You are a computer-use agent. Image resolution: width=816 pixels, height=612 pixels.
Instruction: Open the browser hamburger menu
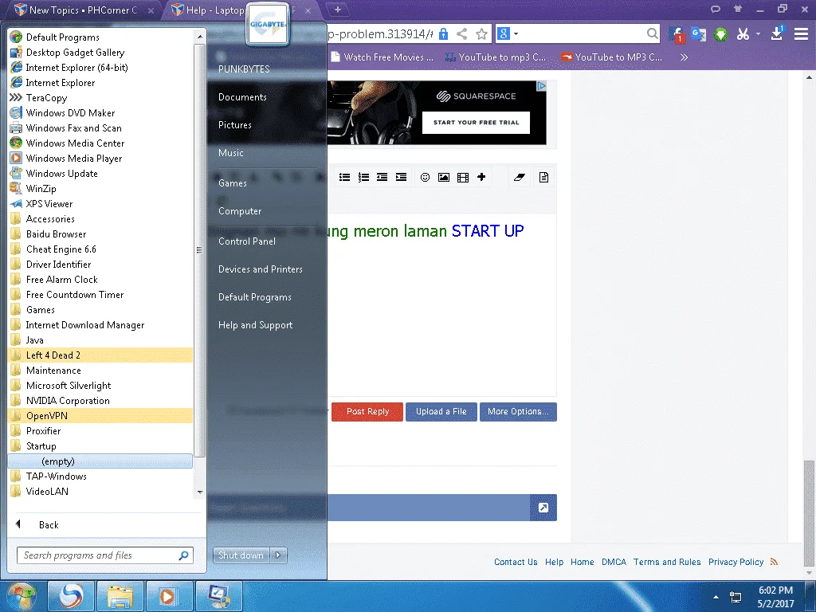coord(801,33)
